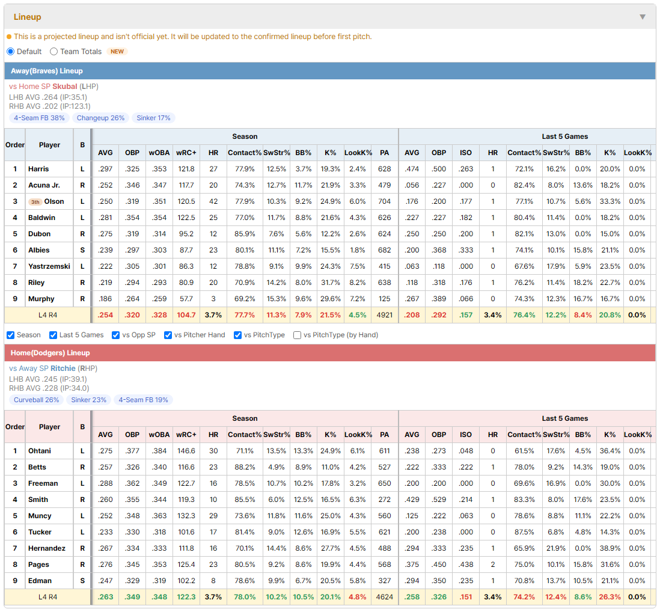The image size is (660, 612).
Task: Collapse the Lineup panel with the arrow
Action: (x=643, y=17)
